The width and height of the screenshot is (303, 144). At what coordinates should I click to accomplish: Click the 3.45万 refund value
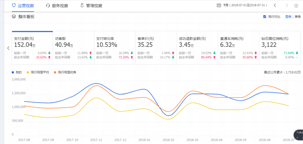tap(187, 45)
